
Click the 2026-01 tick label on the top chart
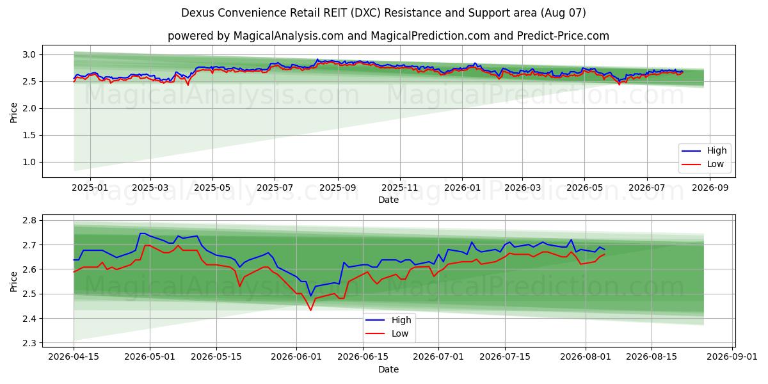point(462,188)
